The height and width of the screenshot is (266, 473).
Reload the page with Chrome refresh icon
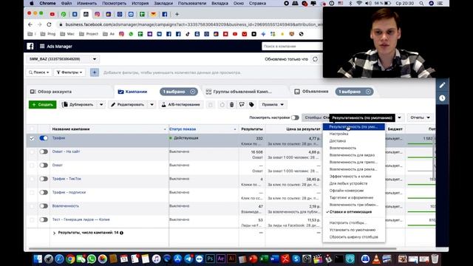[49, 24]
